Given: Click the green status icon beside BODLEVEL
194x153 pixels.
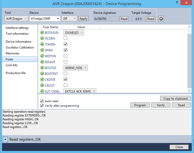Looking at the screenshot, I should (x=42, y=32).
